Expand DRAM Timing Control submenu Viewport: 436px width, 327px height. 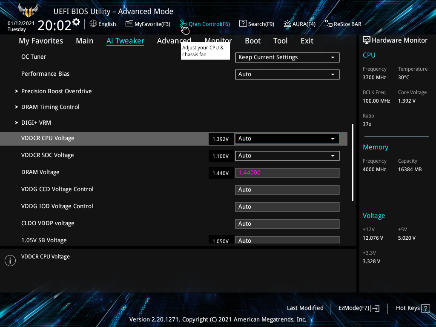50,107
